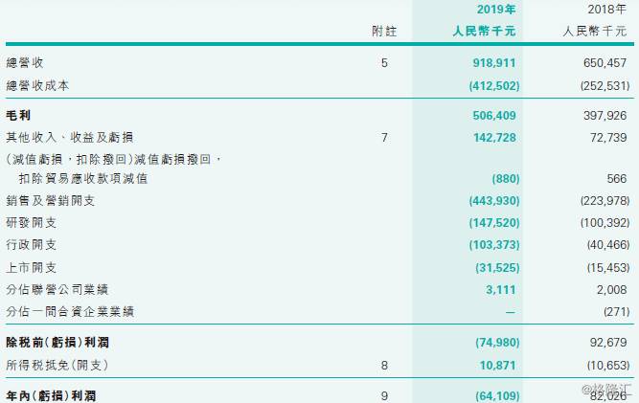Click 人民幣千元 under the 2018年 header
The height and width of the screenshot is (403, 639).
point(595,31)
